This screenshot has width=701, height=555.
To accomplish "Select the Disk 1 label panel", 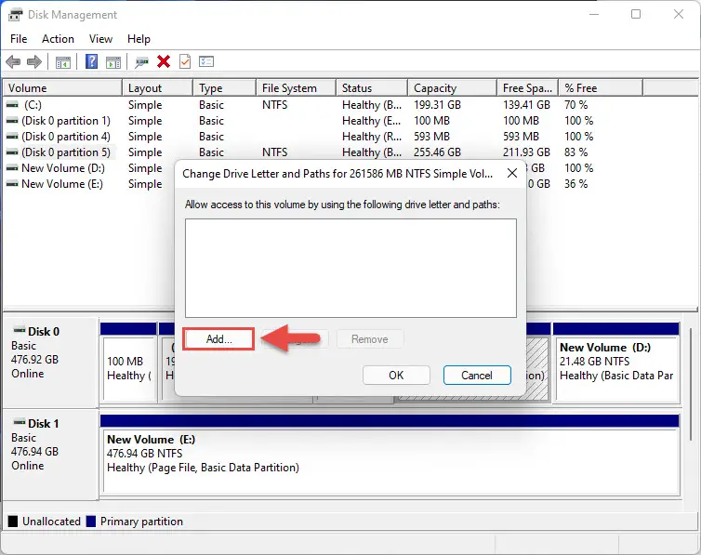I will click(51, 455).
